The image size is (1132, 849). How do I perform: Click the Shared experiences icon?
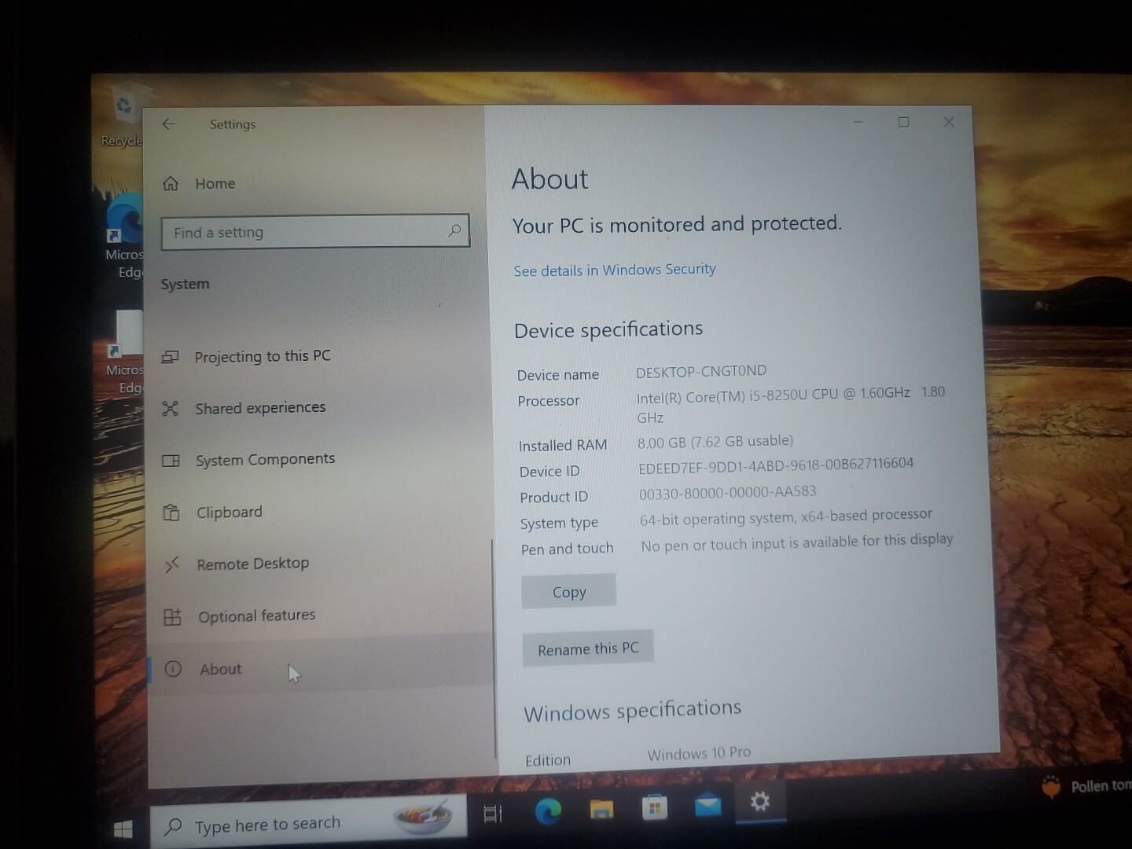[170, 409]
